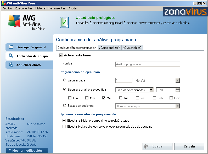Click the AVG logo in the header

(x=14, y=20)
